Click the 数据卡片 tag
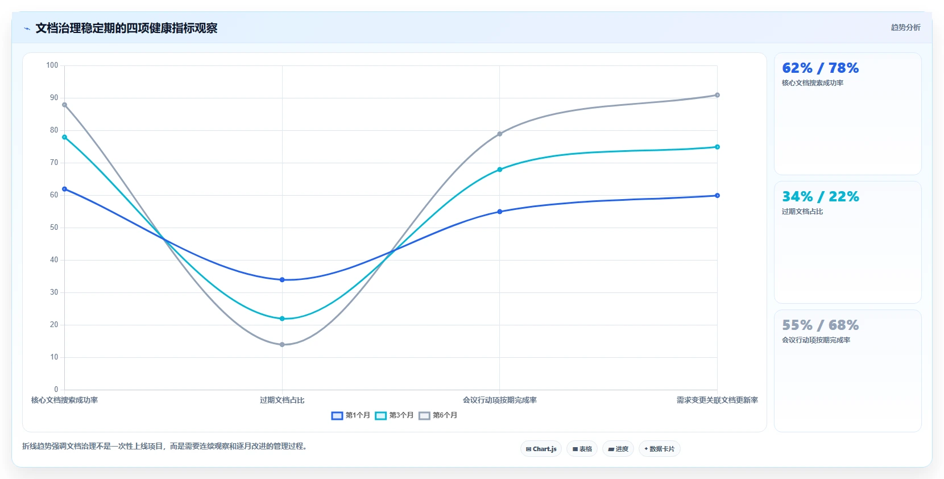This screenshot has height=479, width=944. coord(660,449)
